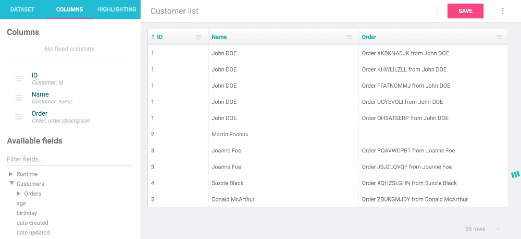The image size is (521, 239).
Task: Open the Order column header menu icon
Action: 499,37
